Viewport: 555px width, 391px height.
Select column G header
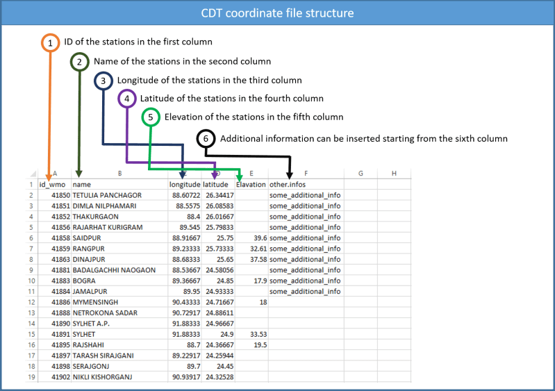coord(361,174)
